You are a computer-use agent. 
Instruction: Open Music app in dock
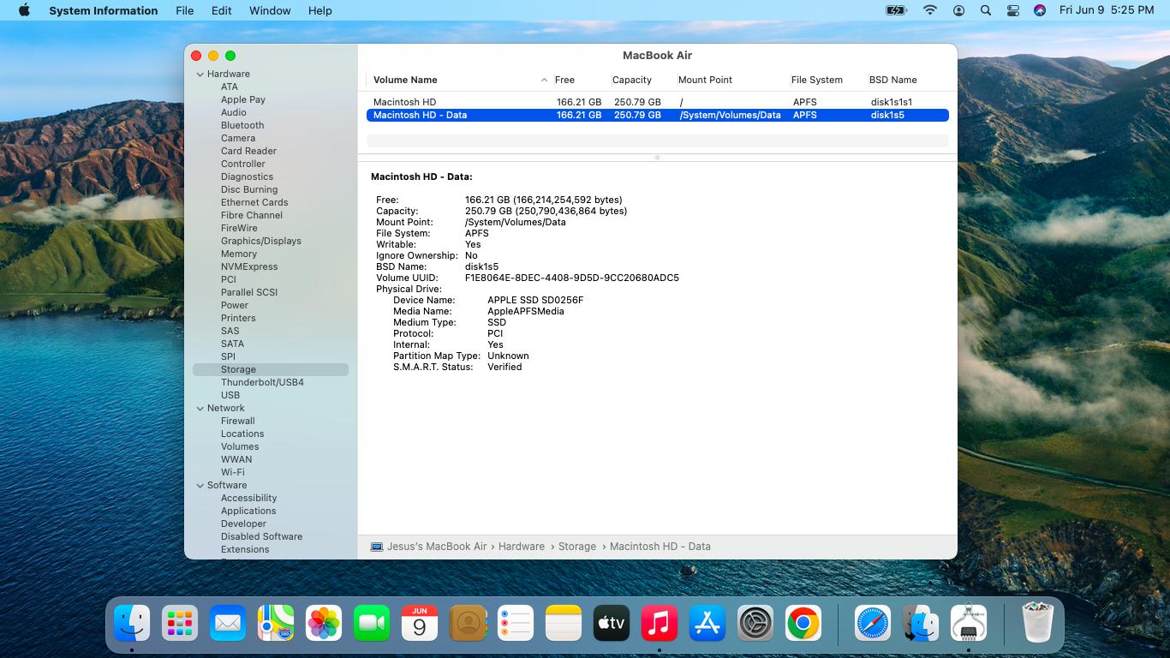click(x=660, y=624)
